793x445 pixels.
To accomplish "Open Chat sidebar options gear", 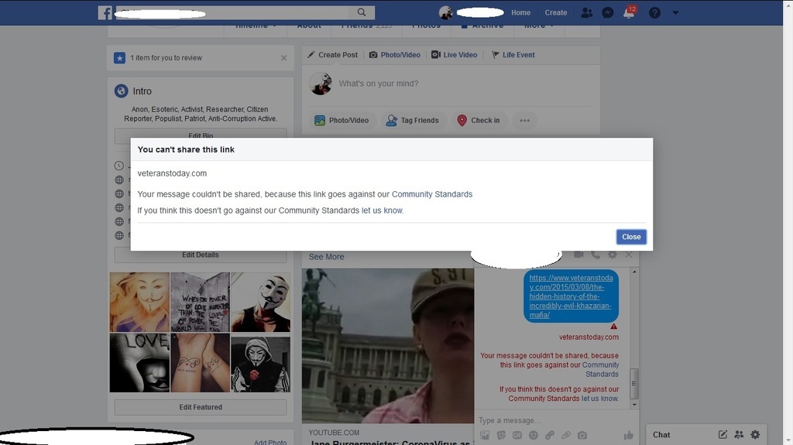I will [755, 435].
